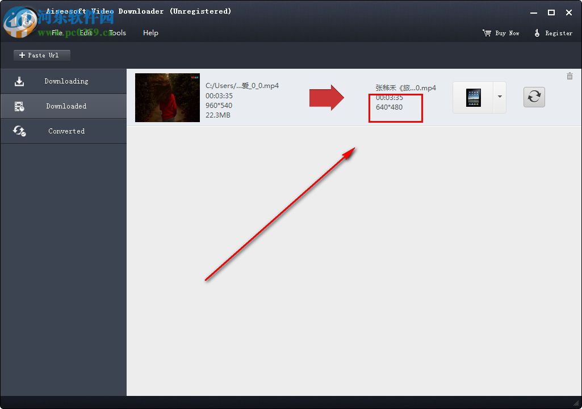Click Buy Now to purchase

pyautogui.click(x=506, y=33)
